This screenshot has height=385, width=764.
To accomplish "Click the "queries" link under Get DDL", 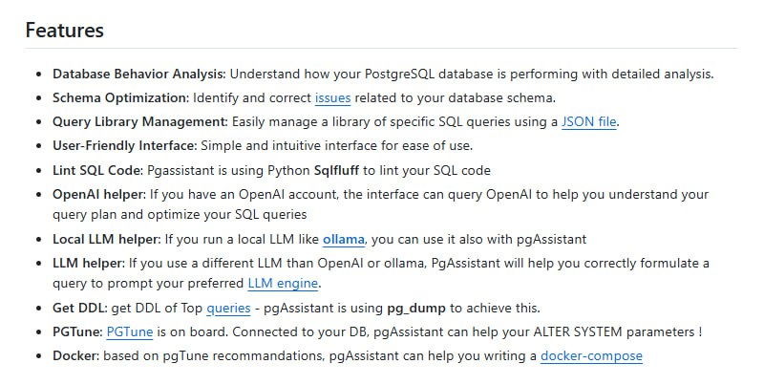I will [228, 308].
